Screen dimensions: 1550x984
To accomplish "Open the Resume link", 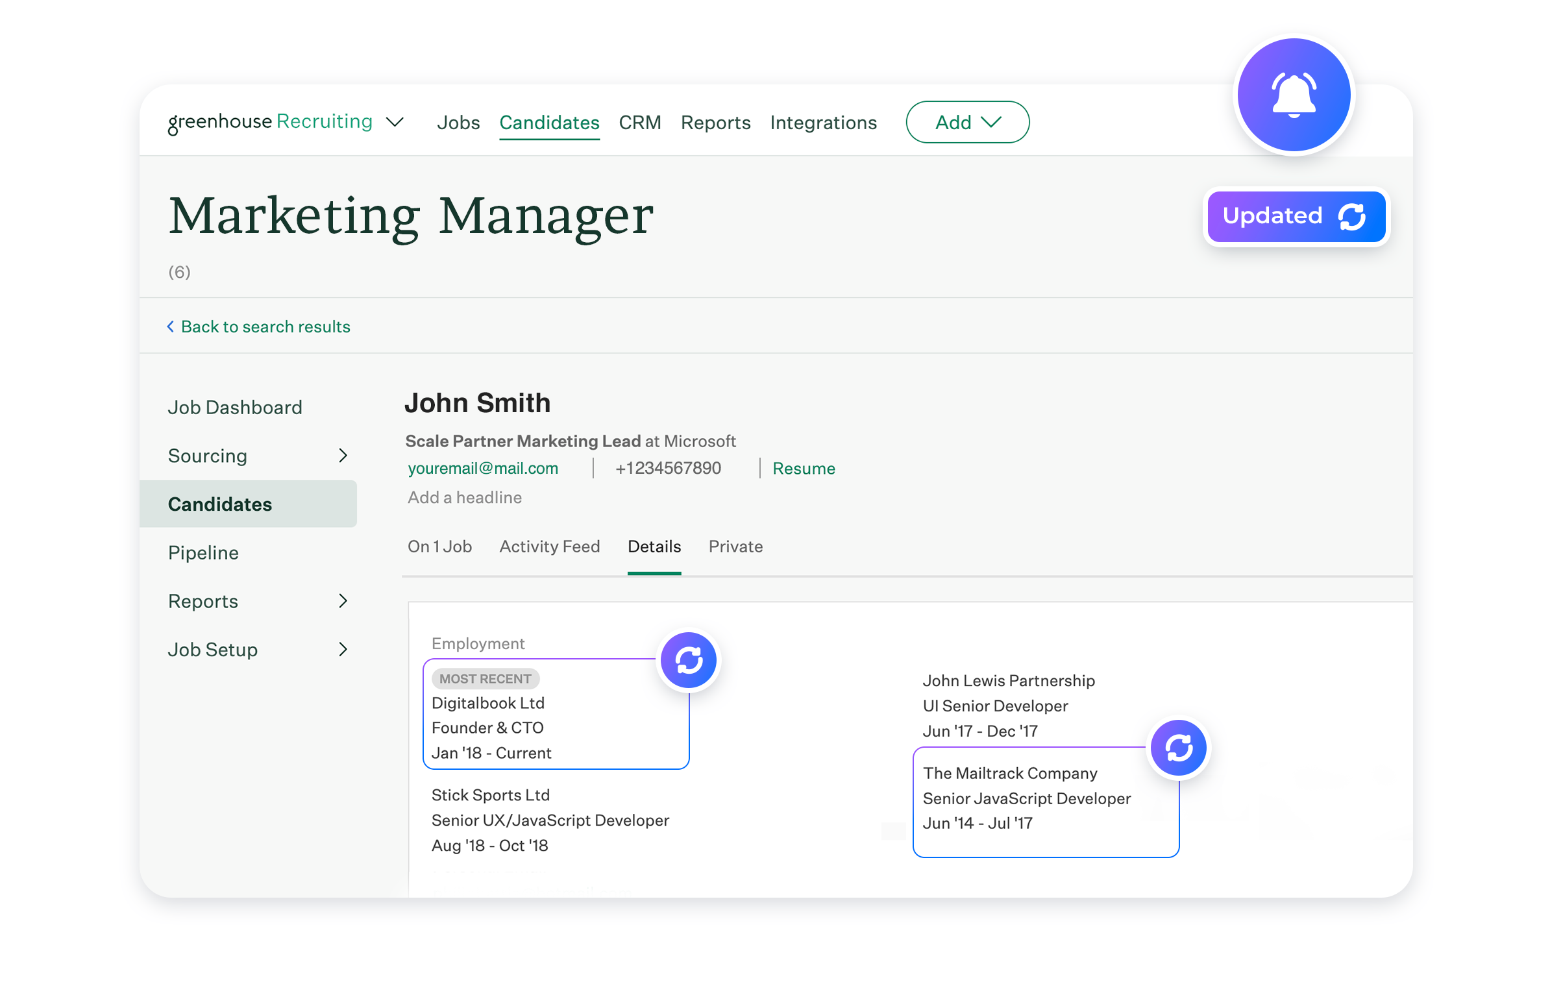I will [x=803, y=469].
